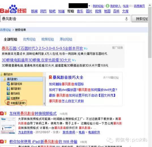Click the 检查更新 item icon in thumbnail

(x=8, y=98)
